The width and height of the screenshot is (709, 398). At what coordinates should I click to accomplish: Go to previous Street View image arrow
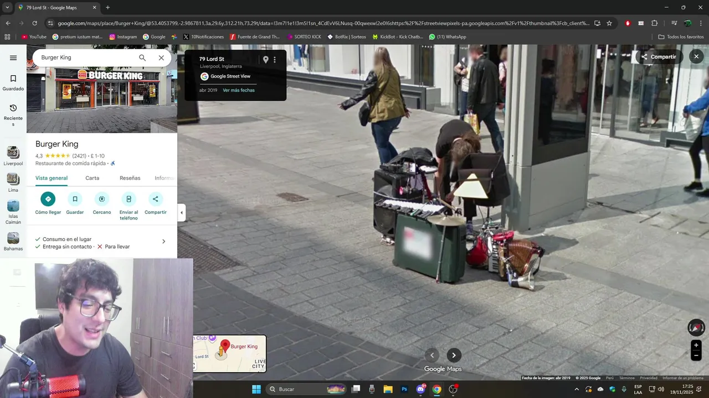point(432,355)
